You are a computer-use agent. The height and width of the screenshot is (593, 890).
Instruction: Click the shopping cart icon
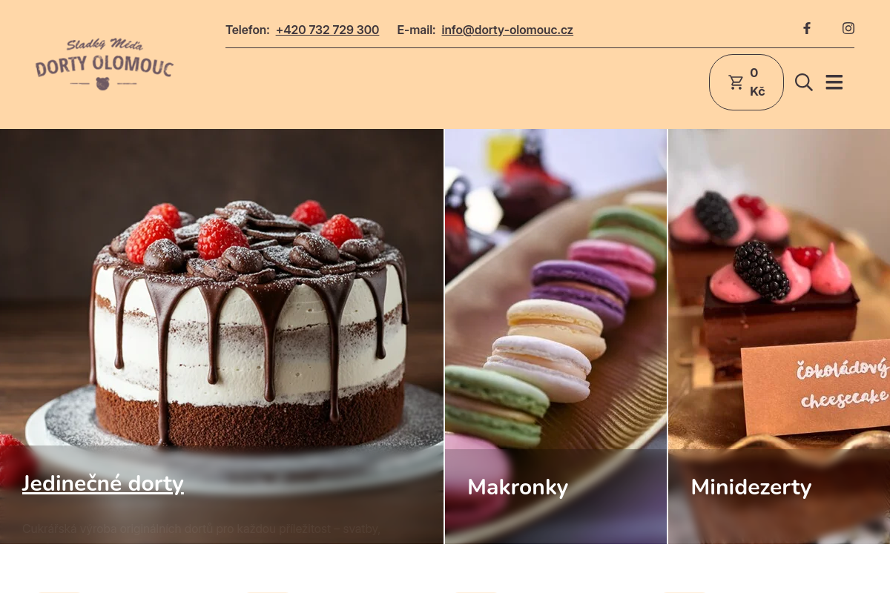click(736, 82)
